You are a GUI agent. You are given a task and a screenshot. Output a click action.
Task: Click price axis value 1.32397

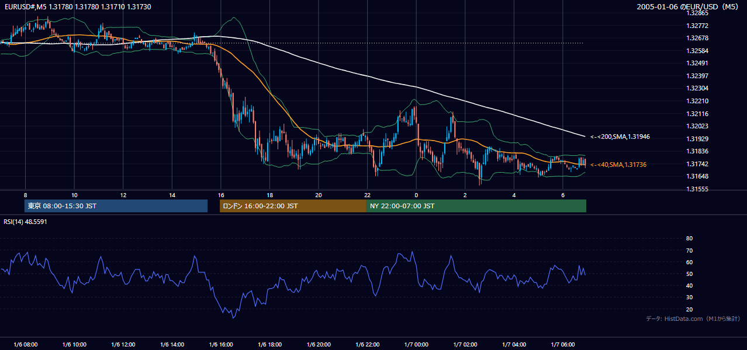(x=697, y=76)
